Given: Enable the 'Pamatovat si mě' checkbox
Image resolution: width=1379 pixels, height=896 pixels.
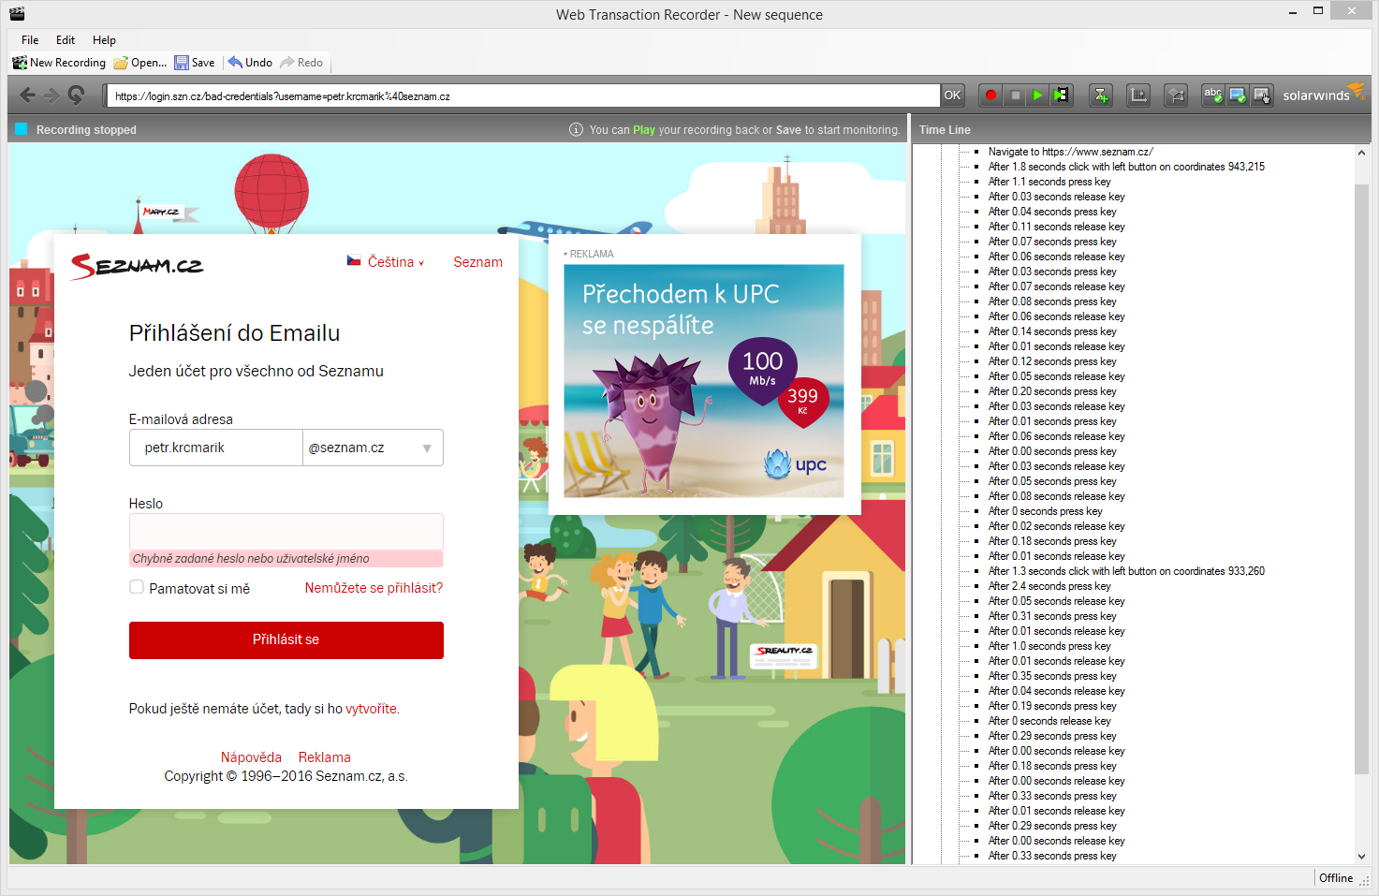Looking at the screenshot, I should point(137,587).
